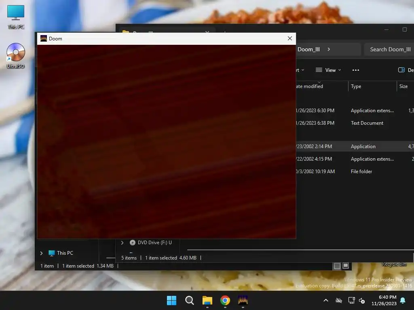
Task: Open This PC desktop icon
Action: pyautogui.click(x=16, y=17)
